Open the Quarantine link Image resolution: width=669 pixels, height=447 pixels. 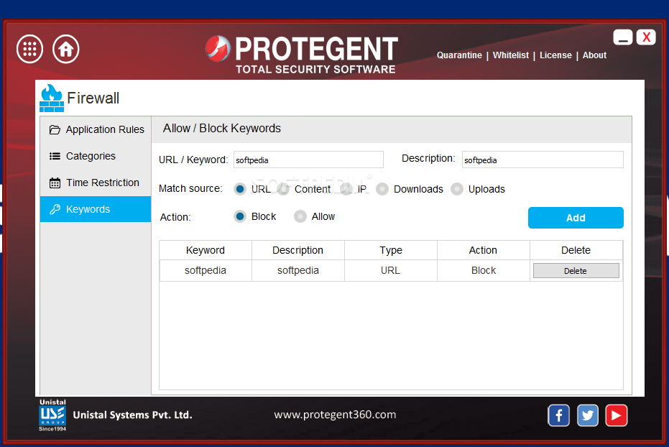459,55
